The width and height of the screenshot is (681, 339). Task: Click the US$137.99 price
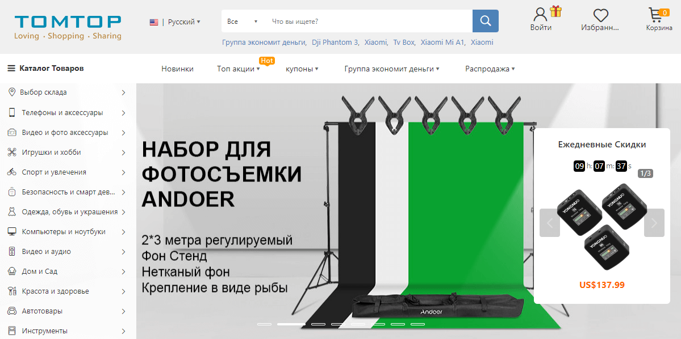[x=602, y=285]
